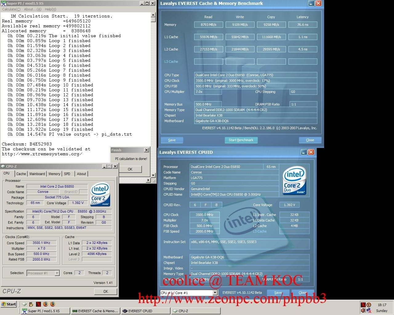Select the Mainboard tab in CPU-Z

[37, 174]
